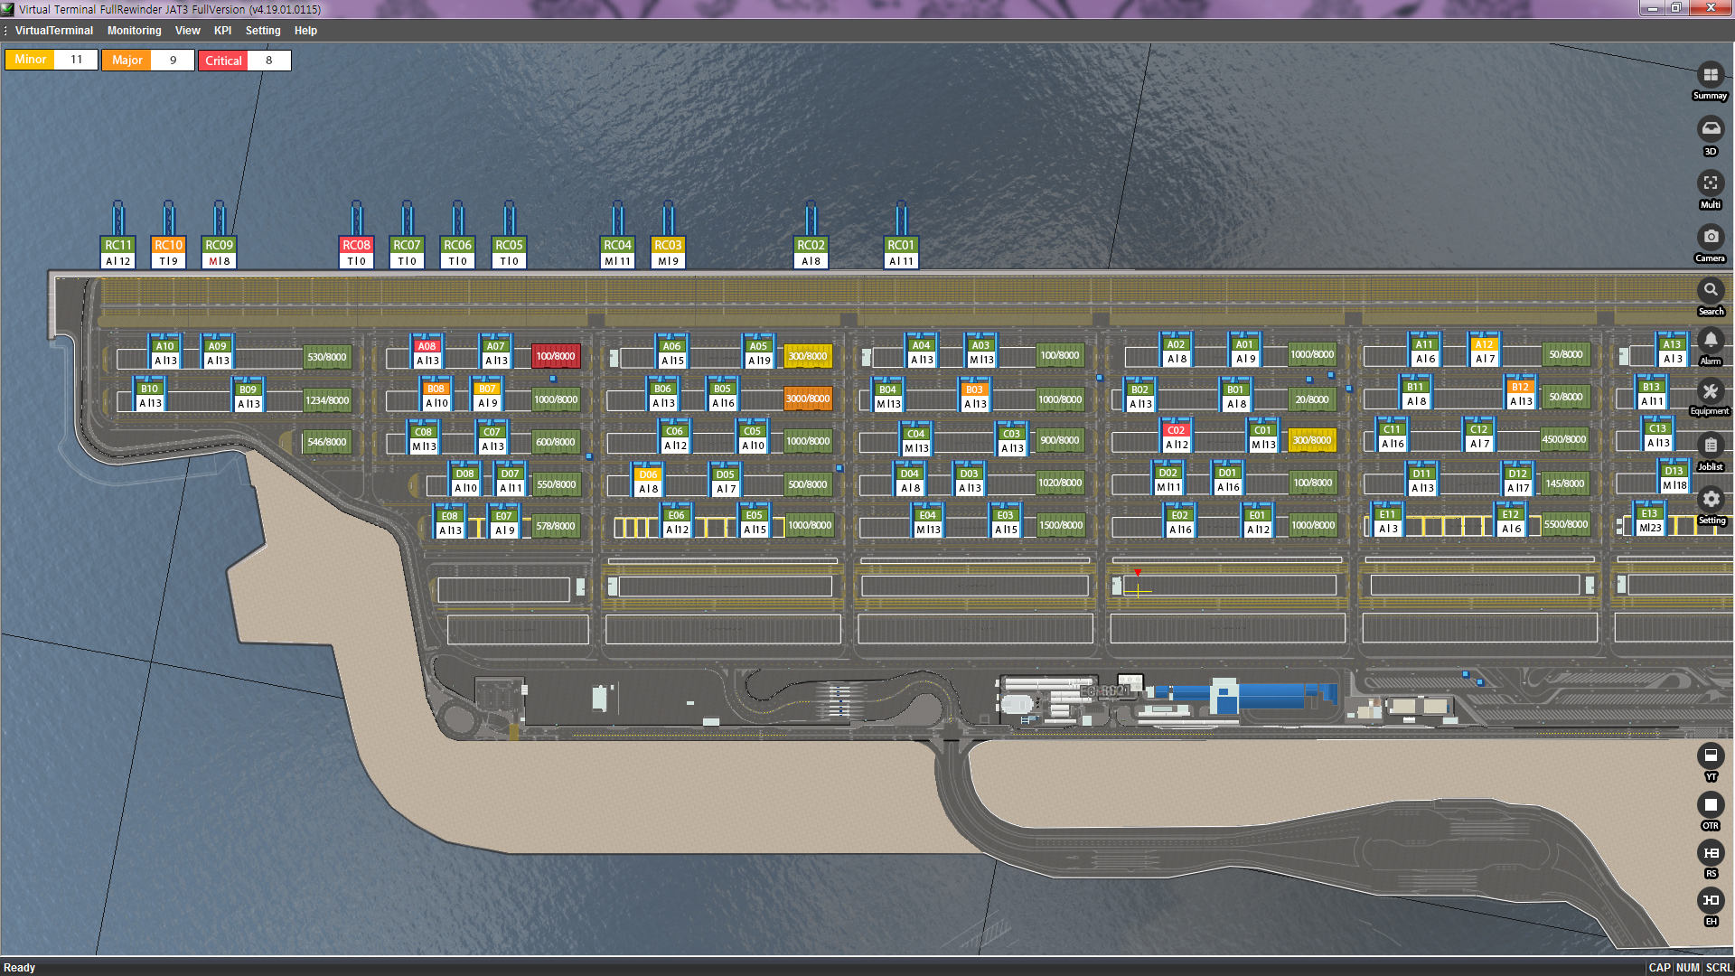Select the red 100/8000 block indicator
The width and height of the screenshot is (1735, 976).
point(555,356)
